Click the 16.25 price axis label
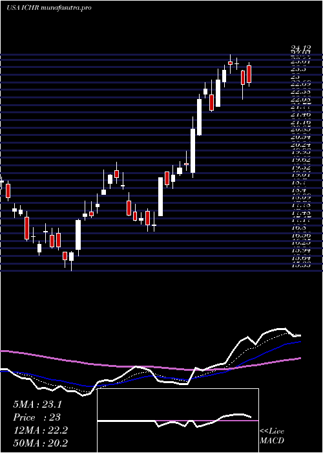323x453 pixels. 300,243
